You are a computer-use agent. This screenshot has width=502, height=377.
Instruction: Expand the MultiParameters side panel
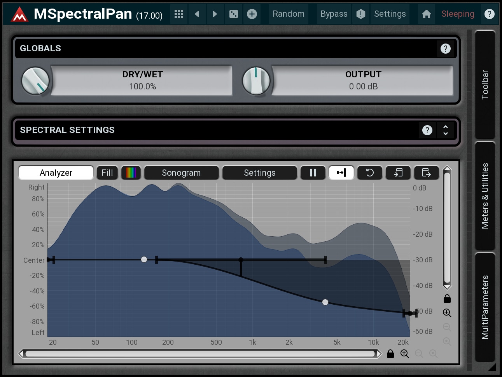[485, 307]
